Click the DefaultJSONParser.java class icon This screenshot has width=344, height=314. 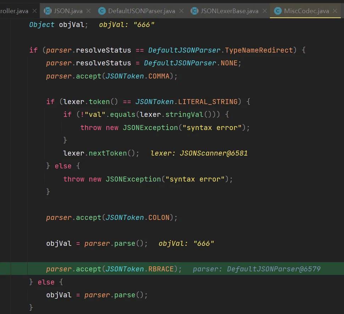[102, 11]
